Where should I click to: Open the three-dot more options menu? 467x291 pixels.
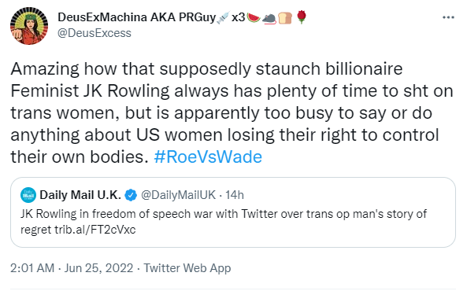448,17
